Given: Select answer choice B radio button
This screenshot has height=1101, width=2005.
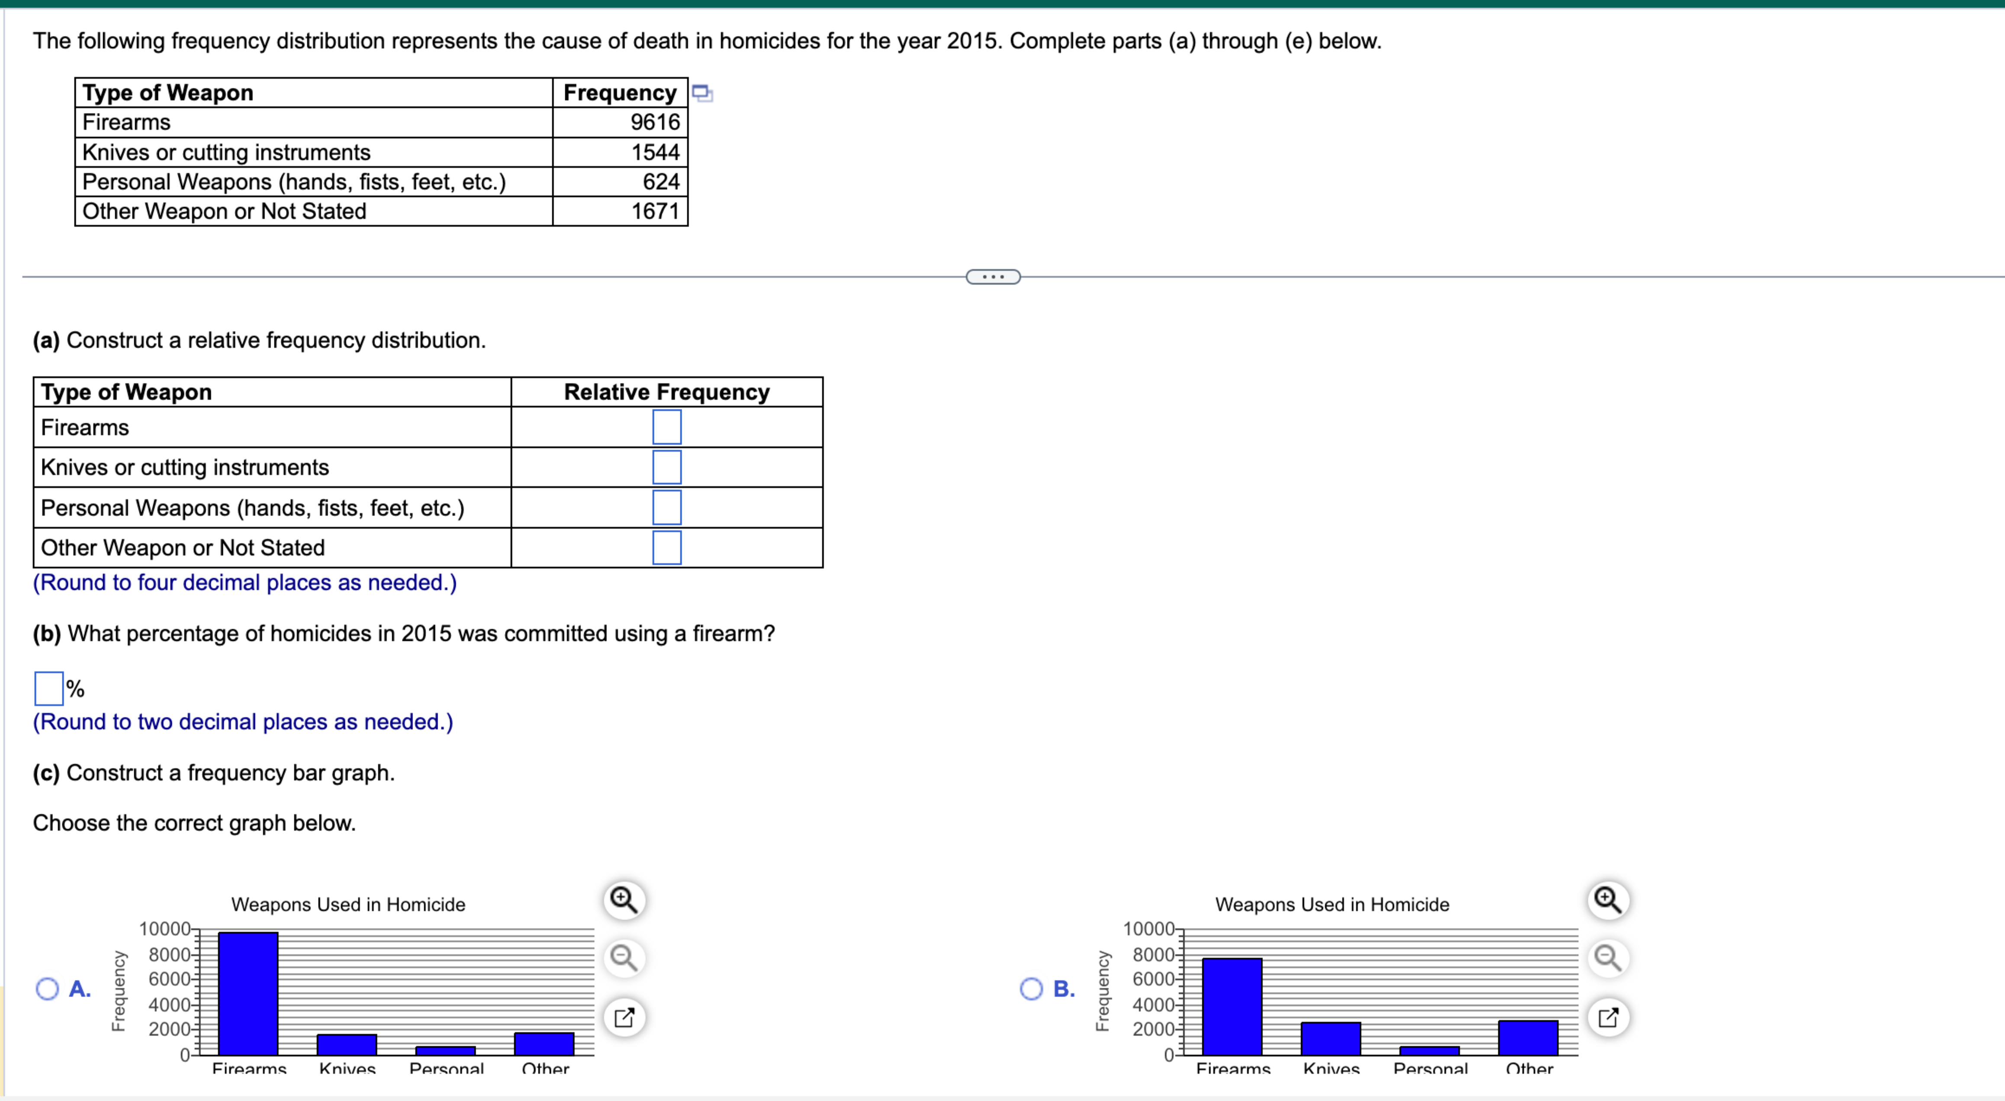Looking at the screenshot, I should click(1031, 988).
